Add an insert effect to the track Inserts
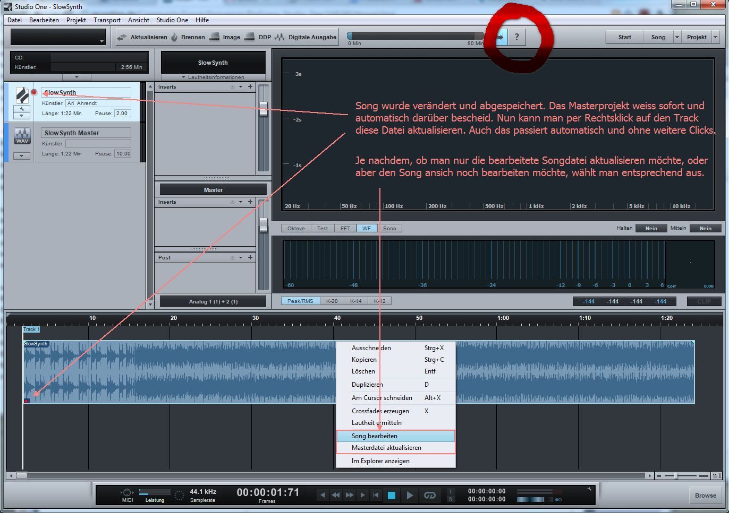The image size is (729, 513). 250,86
